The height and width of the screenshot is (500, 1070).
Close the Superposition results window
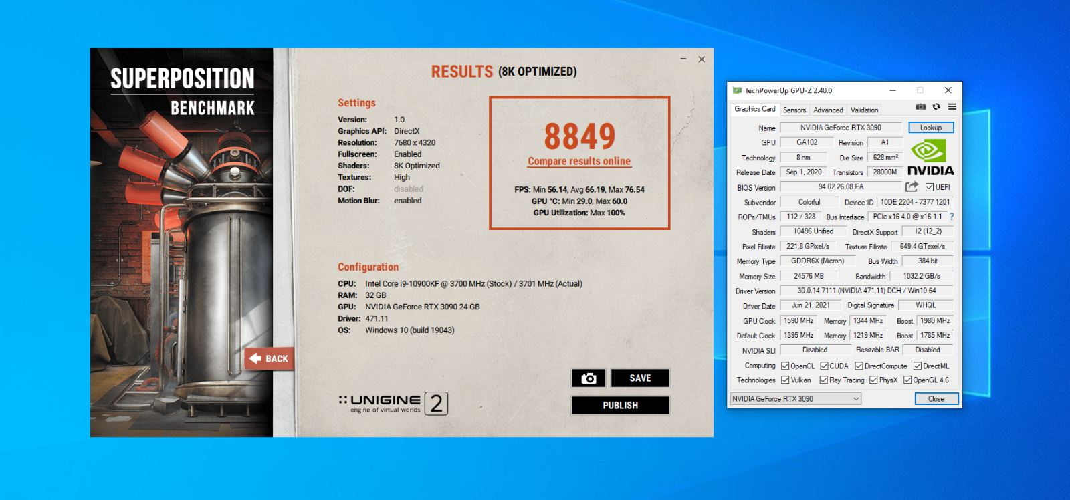point(702,59)
